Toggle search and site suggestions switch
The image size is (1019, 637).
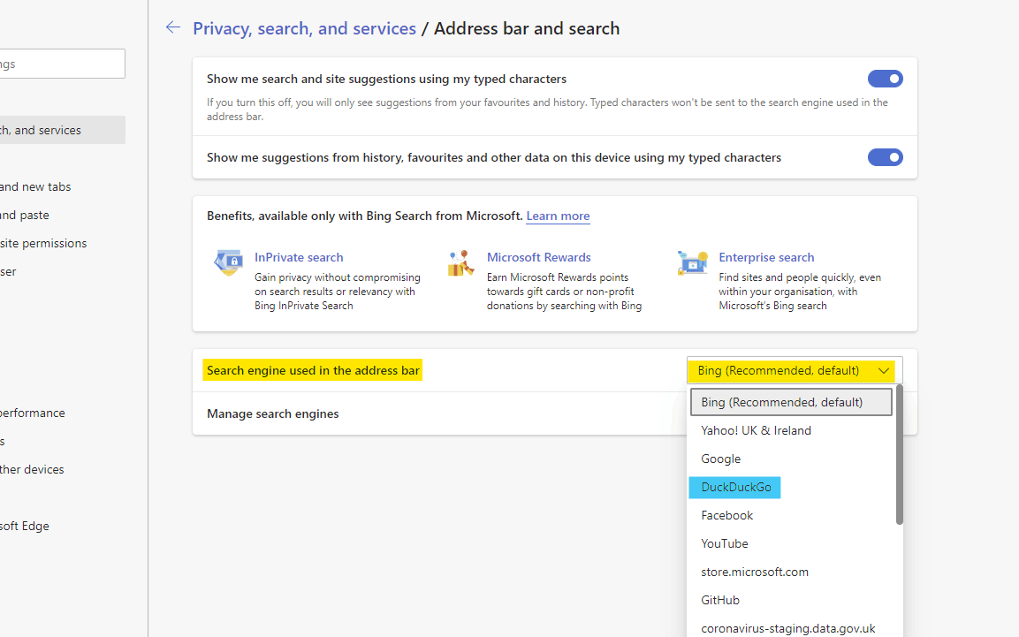pos(886,79)
